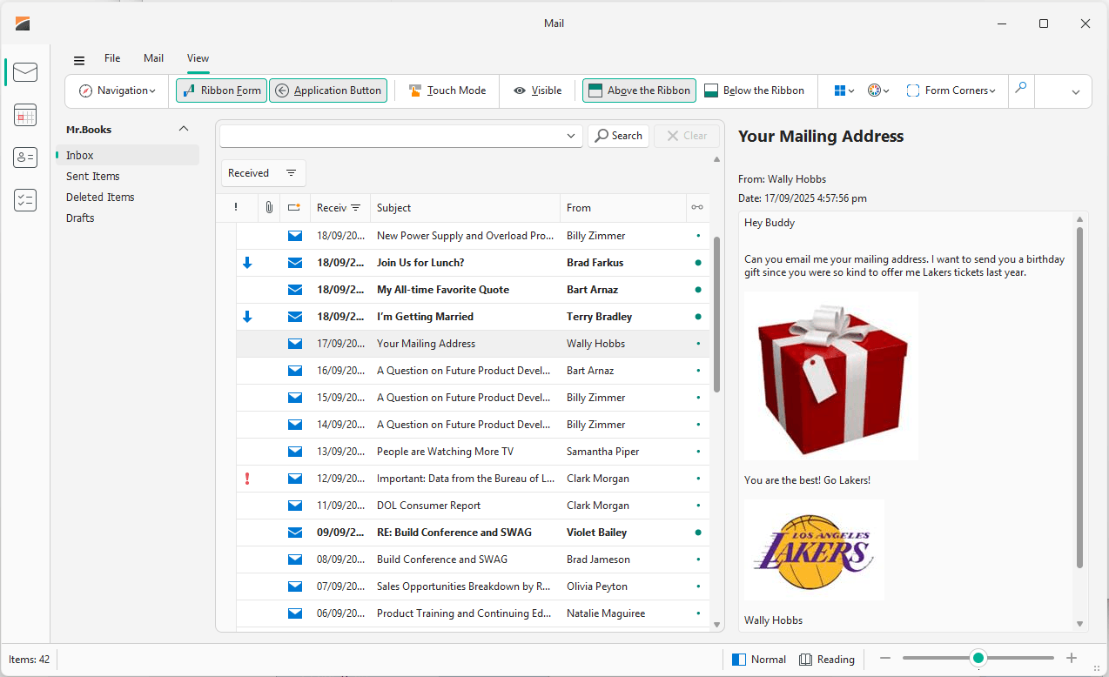Image resolution: width=1109 pixels, height=677 pixels.
Task: Select the Inbox folder
Action: pos(128,155)
